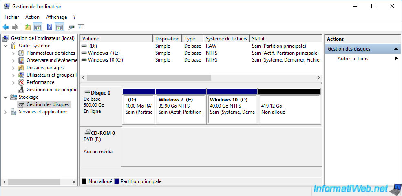Click the Gestion des disques tree icon

click(21, 105)
